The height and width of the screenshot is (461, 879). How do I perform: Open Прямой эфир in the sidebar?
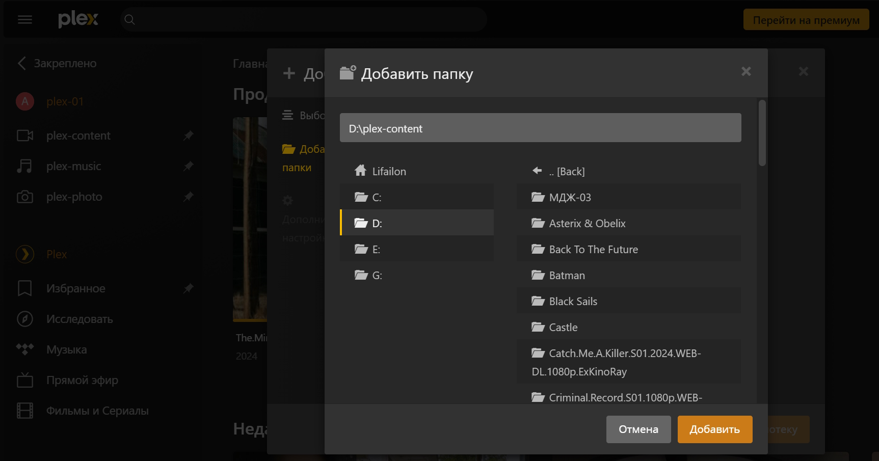click(82, 380)
